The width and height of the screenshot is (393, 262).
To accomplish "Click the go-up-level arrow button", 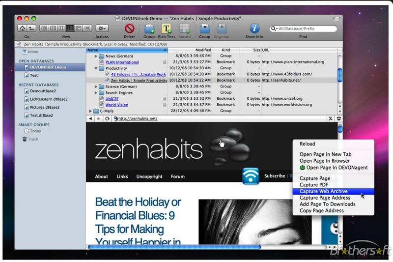I will (x=31, y=29).
